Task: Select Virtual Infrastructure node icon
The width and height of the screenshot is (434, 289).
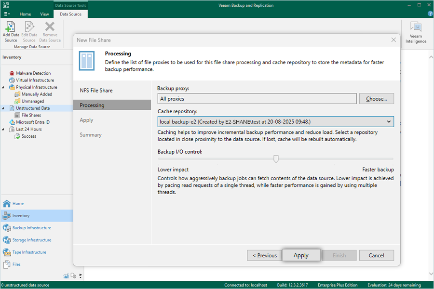Action: click(x=12, y=80)
